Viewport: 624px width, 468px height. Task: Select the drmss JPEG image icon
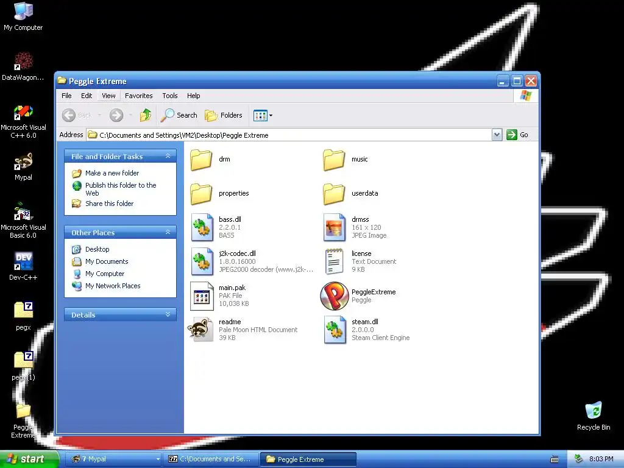[335, 227]
